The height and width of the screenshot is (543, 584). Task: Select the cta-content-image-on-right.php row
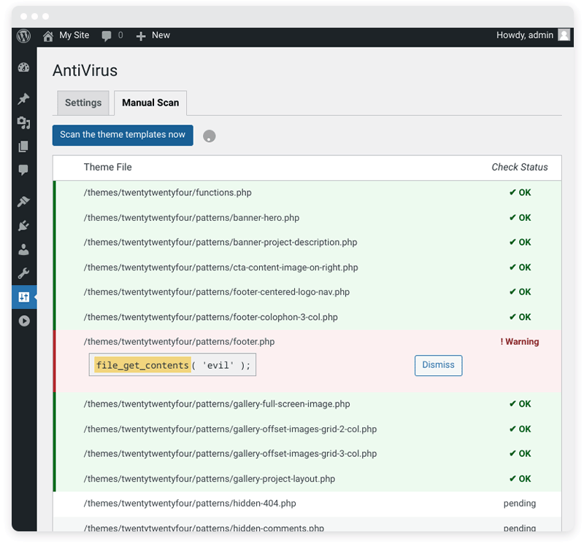(307, 267)
